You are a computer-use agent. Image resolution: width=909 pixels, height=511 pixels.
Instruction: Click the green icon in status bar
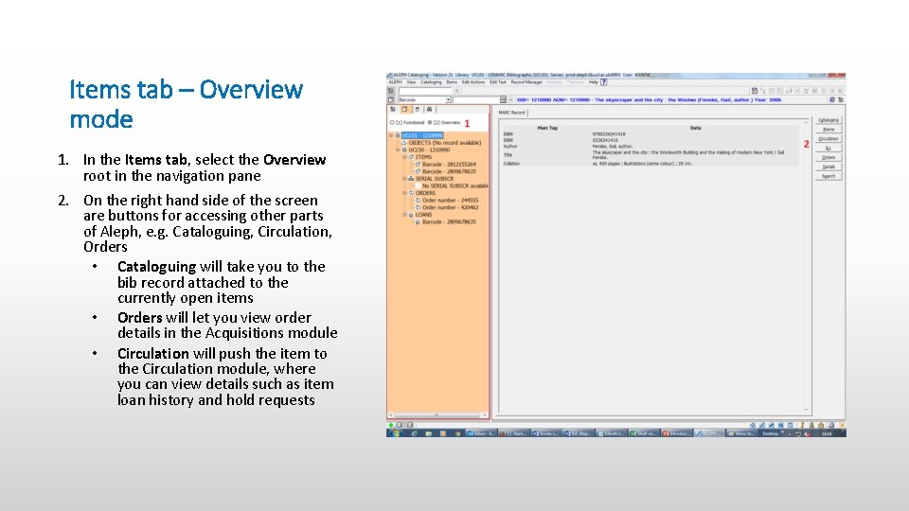coord(391,425)
